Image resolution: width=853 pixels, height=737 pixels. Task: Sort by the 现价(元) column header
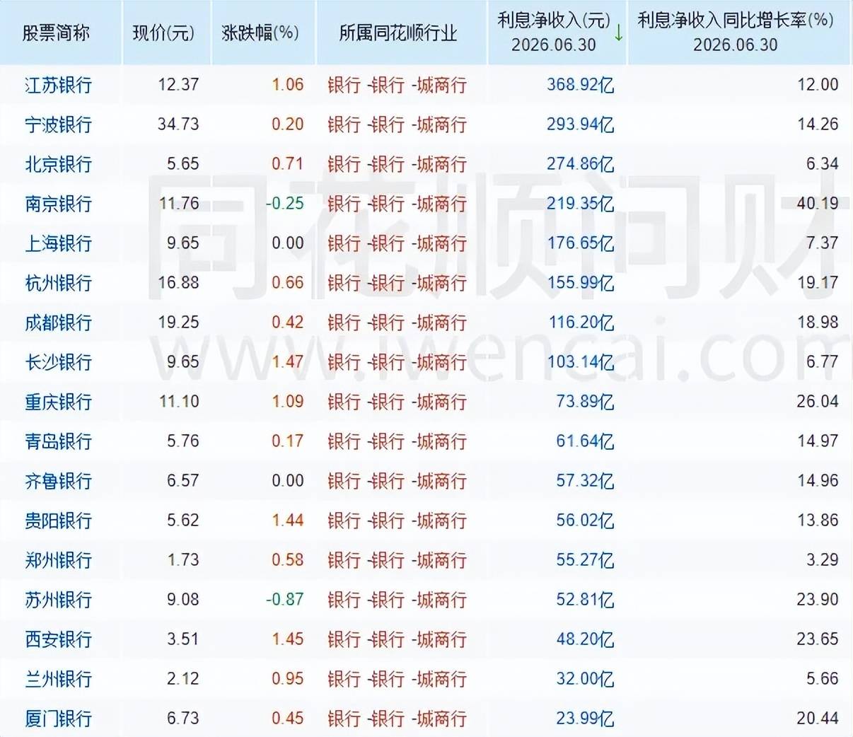pos(163,33)
